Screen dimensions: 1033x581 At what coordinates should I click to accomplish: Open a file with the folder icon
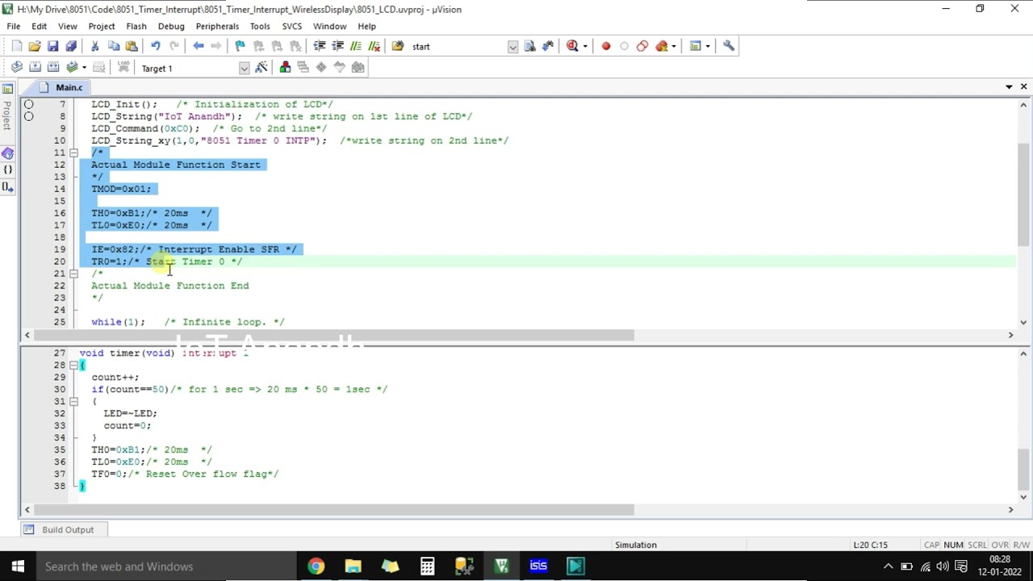point(35,46)
